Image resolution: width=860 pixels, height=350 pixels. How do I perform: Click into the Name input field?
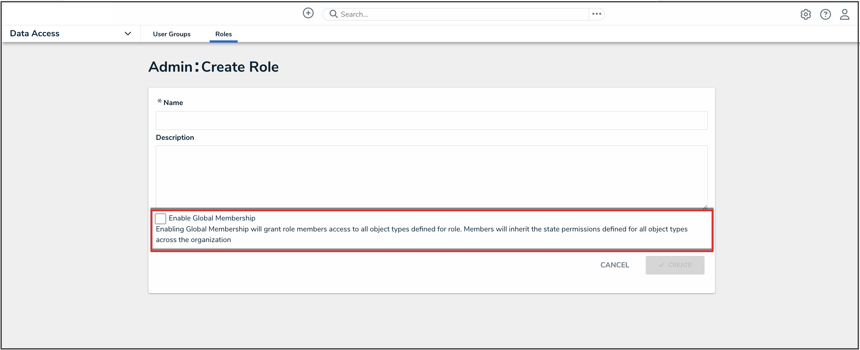[x=431, y=120]
